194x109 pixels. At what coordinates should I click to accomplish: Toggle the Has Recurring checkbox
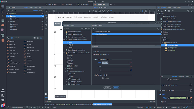[x=168, y=80]
